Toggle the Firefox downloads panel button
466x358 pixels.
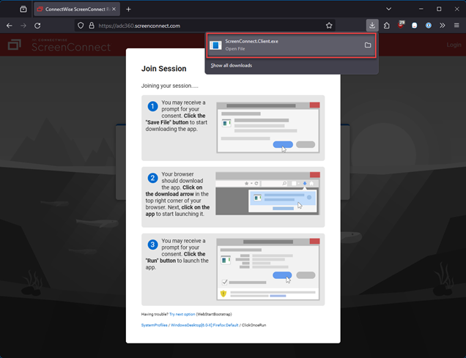(372, 26)
